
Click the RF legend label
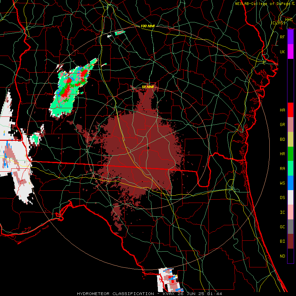pyautogui.click(x=282, y=37)
